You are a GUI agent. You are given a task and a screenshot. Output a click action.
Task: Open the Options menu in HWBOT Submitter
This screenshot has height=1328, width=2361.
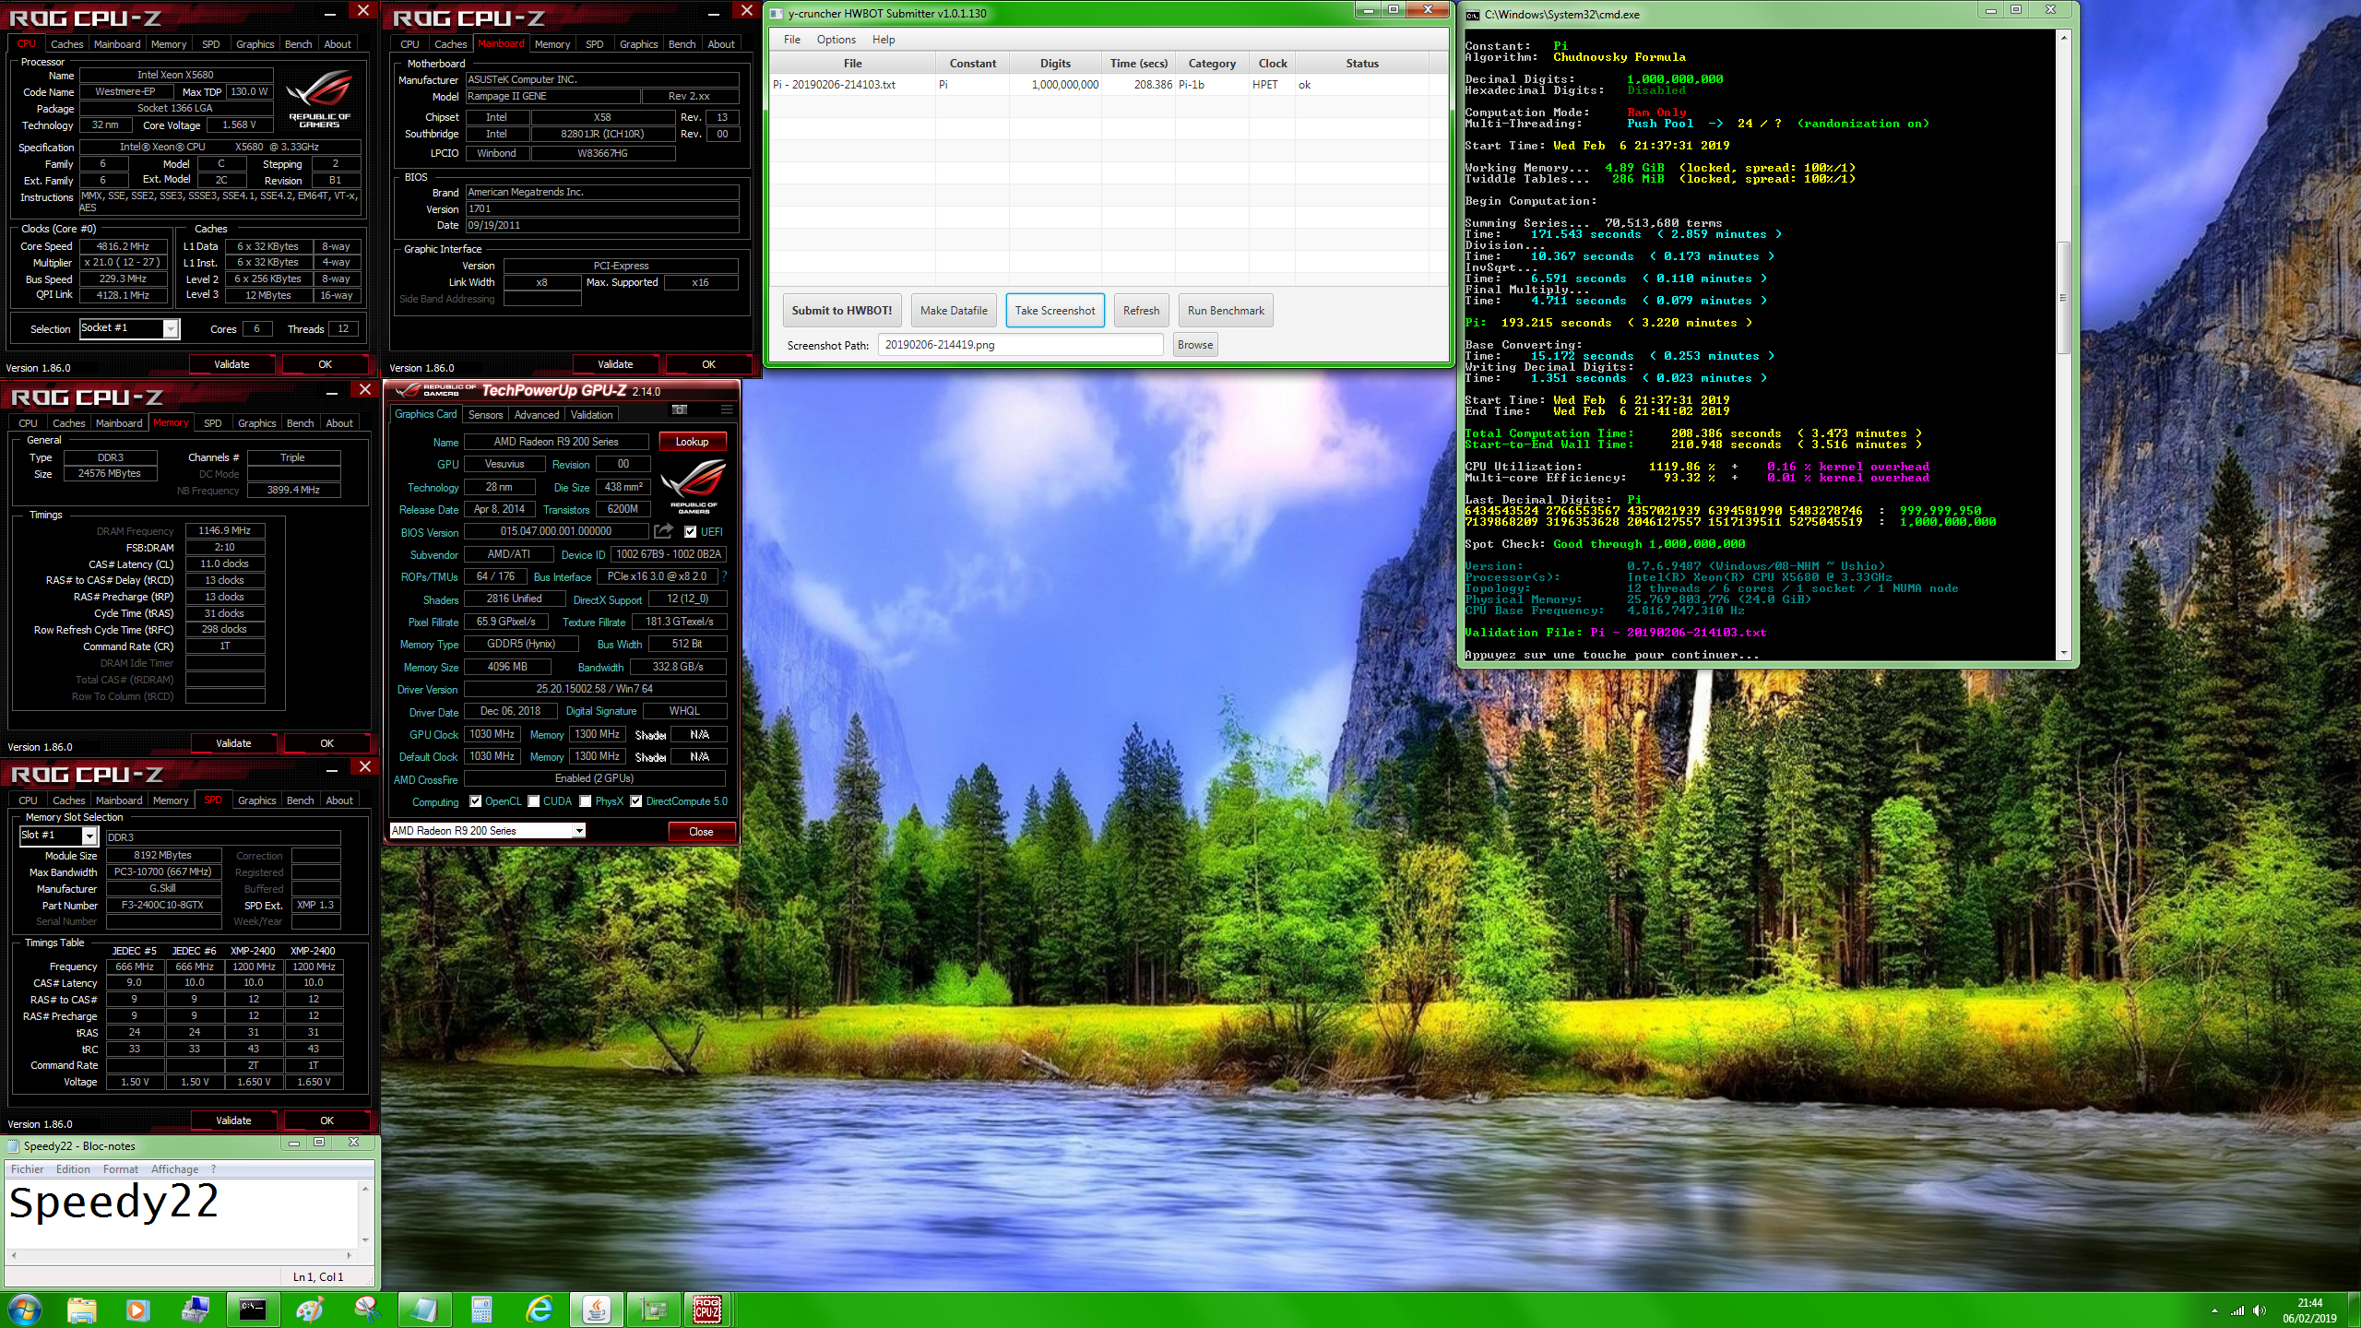pyautogui.click(x=836, y=40)
